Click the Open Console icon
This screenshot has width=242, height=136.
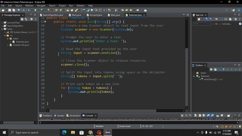point(228,116)
